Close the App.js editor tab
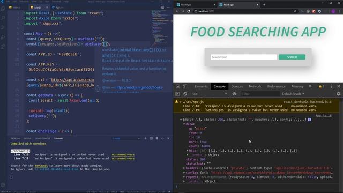The width and height of the screenshot is (343, 193). tap(47, 8)
